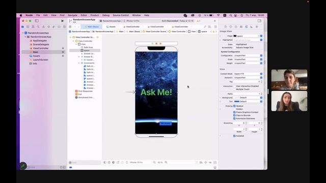
Task: Toggle the inspectors panel button
Action: 259,21
